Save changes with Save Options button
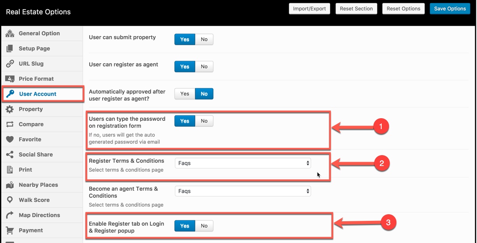This screenshot has height=243, width=477. (450, 9)
